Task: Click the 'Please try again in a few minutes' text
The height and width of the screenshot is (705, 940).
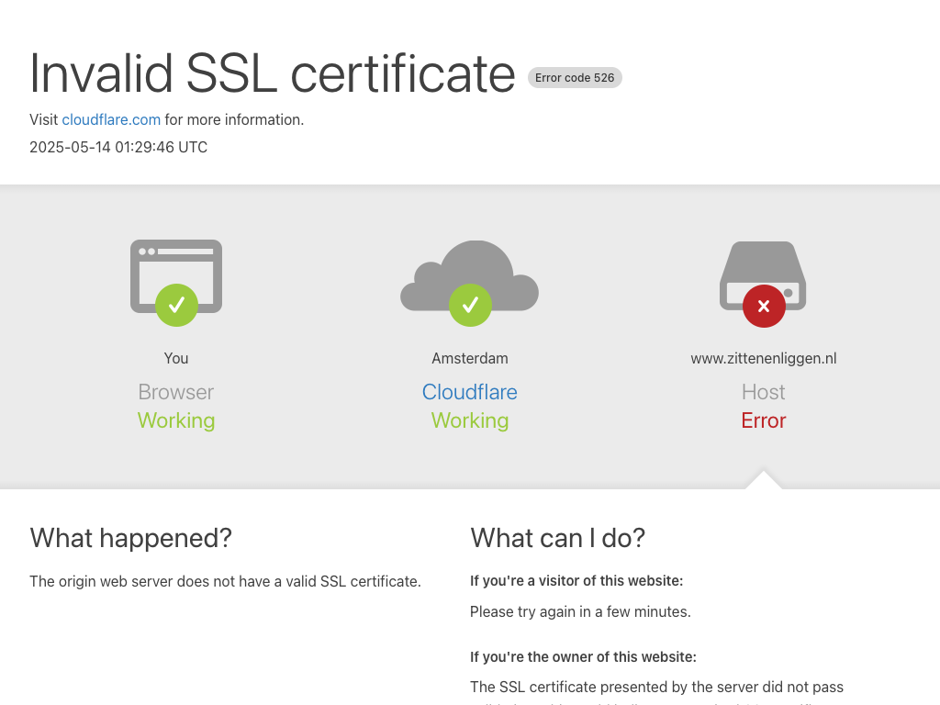Action: [x=580, y=611]
